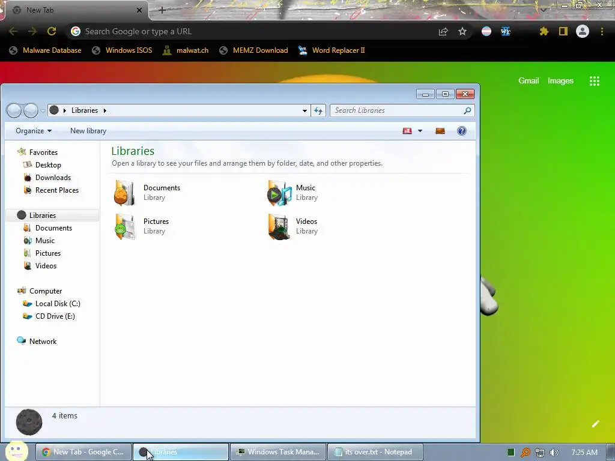Screen dimensions: 615x461
Task: Add a new Chrome tab
Action: coord(162,10)
